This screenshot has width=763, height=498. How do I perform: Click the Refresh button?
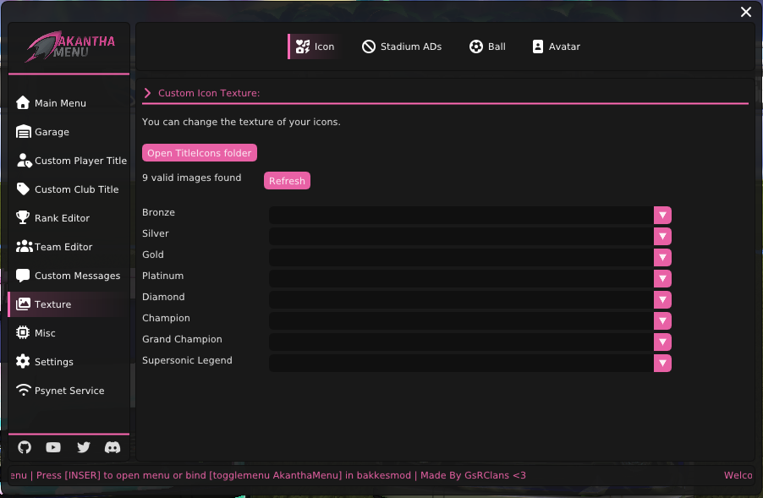[287, 181]
